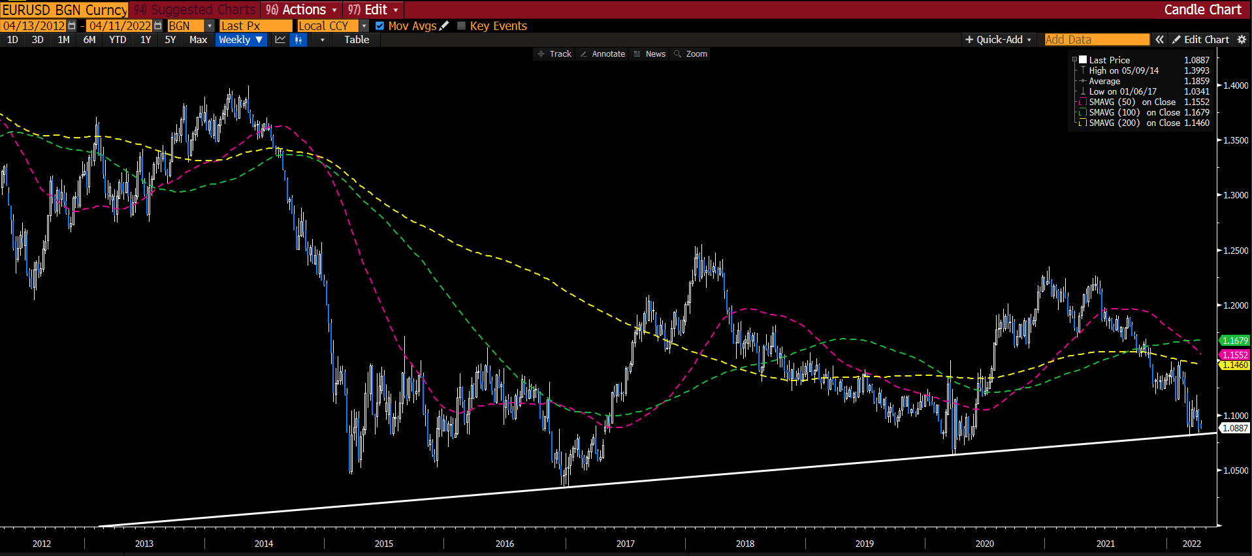The image size is (1252, 556).
Task: Click the 1.1552 magenta price label on axis
Action: point(1234,355)
